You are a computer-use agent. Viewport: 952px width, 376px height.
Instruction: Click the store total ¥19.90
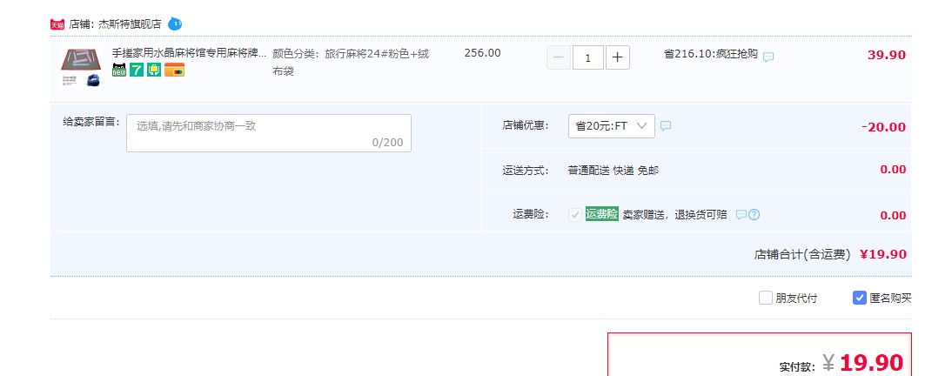click(x=883, y=254)
